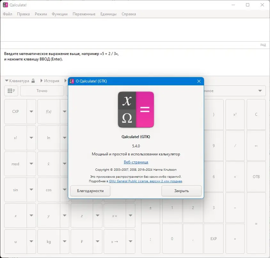Click in the expression input field
The image size is (270, 258).
point(135,30)
